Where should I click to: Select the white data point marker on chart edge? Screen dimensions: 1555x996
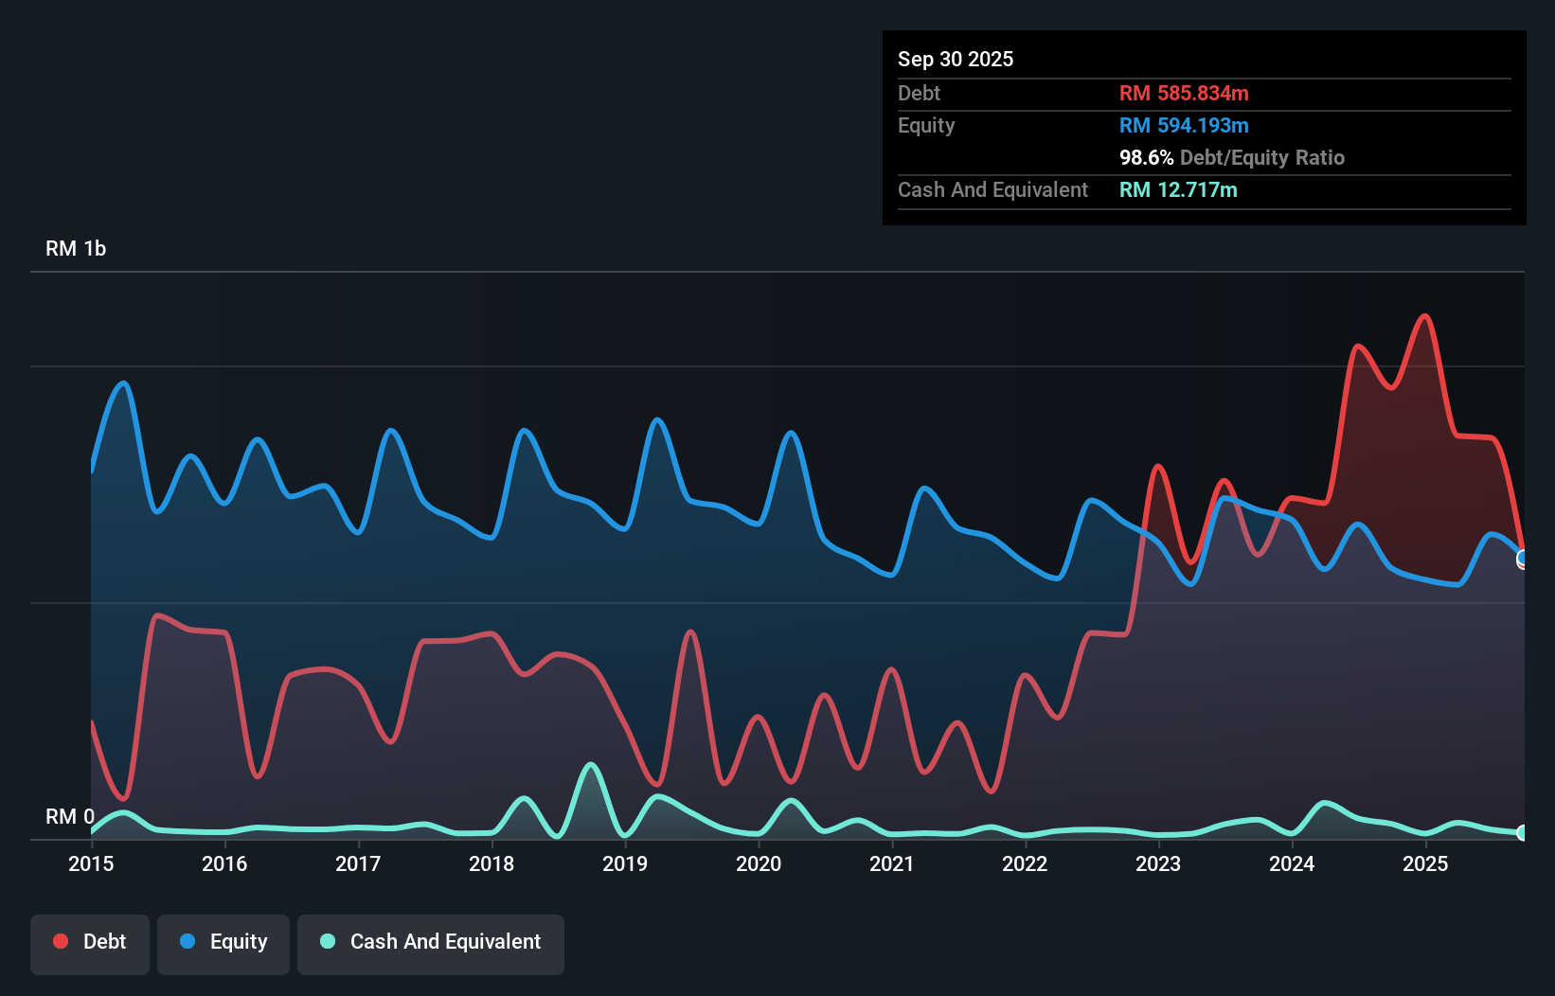[1522, 560]
